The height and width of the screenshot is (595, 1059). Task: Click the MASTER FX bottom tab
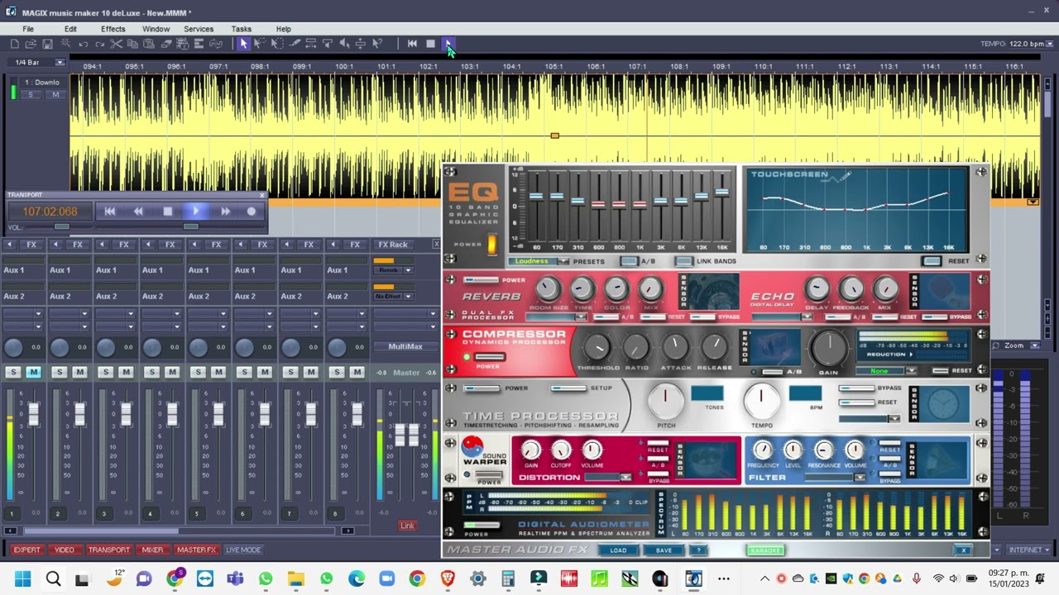196,550
